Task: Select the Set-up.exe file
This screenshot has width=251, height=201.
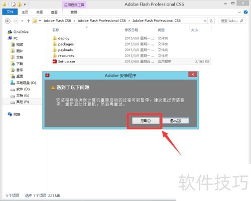Action: (66, 61)
